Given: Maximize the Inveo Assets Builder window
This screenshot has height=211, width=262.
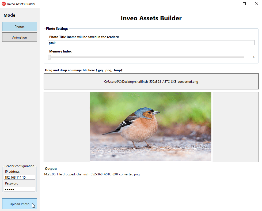Looking at the screenshot, I should point(244,4).
